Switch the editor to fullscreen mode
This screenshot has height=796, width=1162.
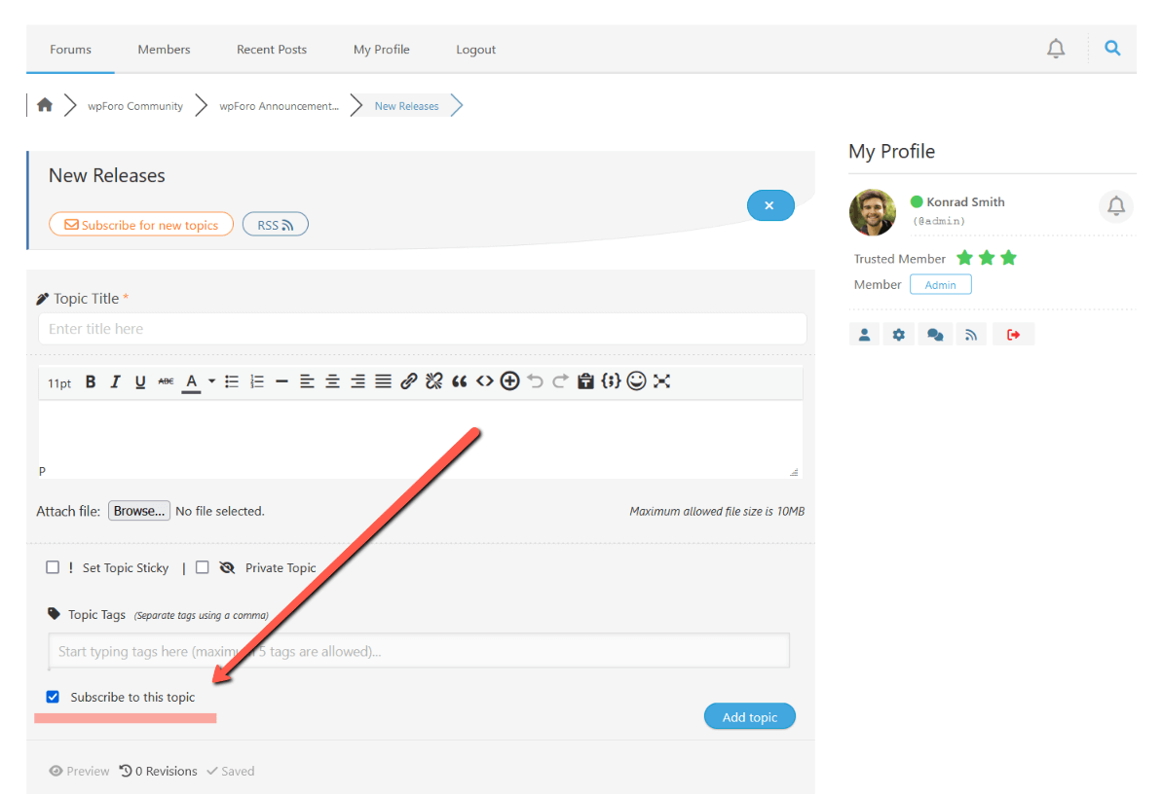662,381
